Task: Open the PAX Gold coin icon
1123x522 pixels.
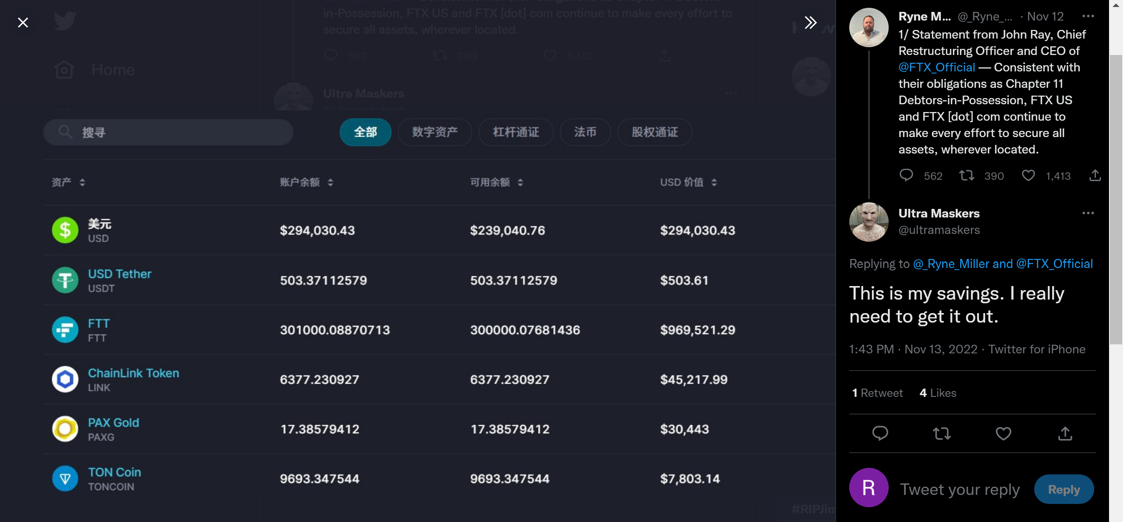Action: click(65, 429)
